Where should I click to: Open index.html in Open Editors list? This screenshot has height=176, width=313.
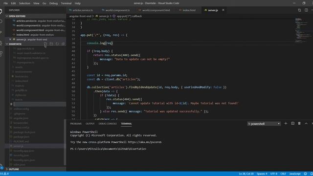click(x=35, y=35)
